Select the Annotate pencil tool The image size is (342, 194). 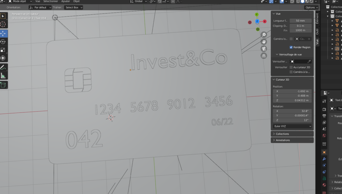pyautogui.click(x=3, y=67)
